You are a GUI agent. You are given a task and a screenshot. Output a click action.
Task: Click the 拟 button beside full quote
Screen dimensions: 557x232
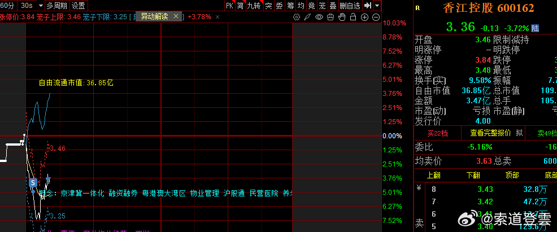[519, 133]
